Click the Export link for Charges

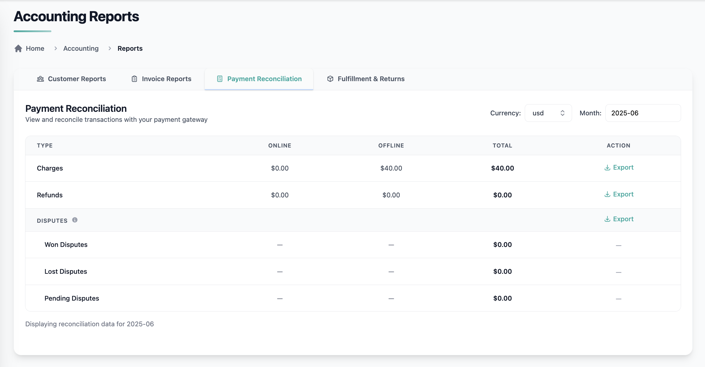[x=623, y=168]
